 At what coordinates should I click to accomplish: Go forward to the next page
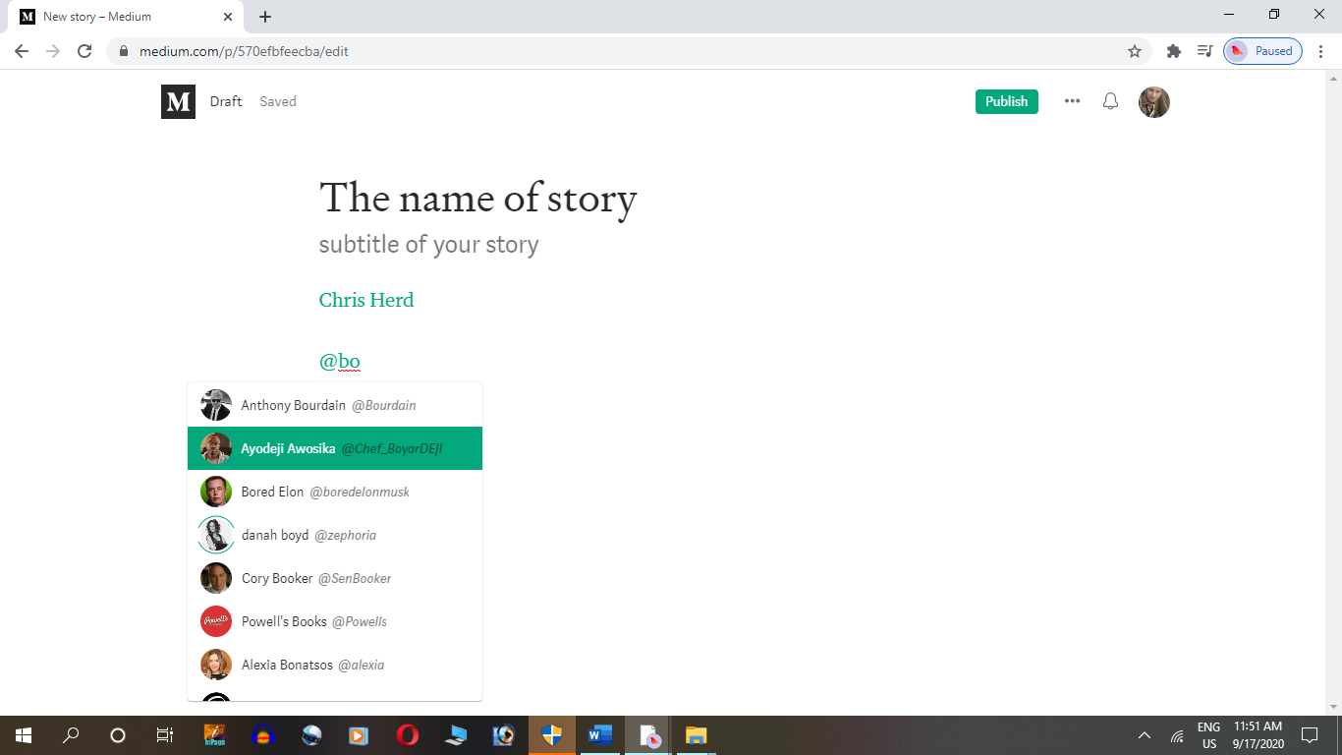(x=53, y=51)
